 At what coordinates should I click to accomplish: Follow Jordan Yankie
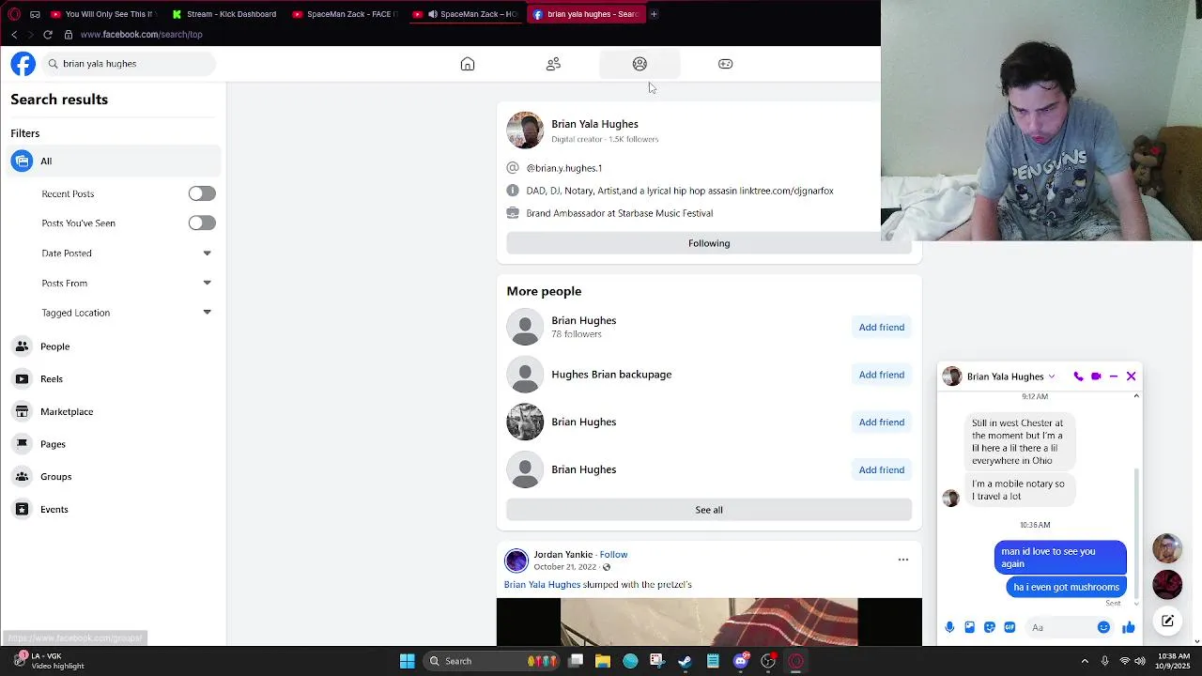(x=613, y=555)
